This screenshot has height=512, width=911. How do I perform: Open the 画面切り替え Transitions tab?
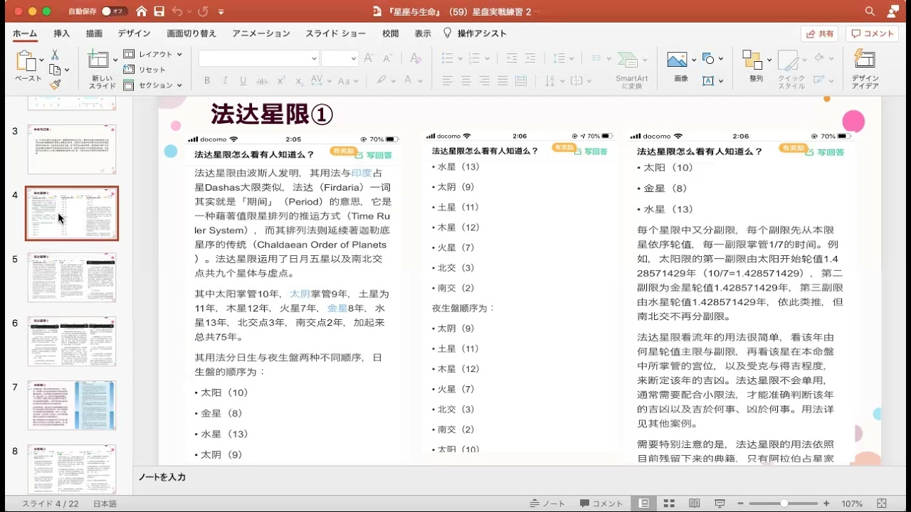coord(191,33)
